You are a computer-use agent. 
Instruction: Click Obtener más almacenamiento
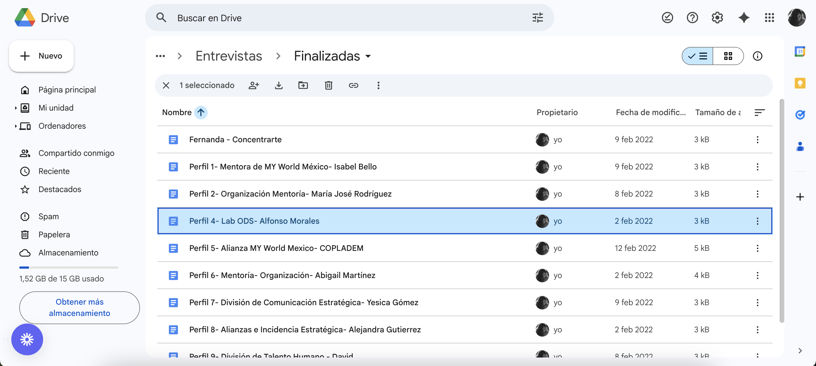(x=80, y=307)
